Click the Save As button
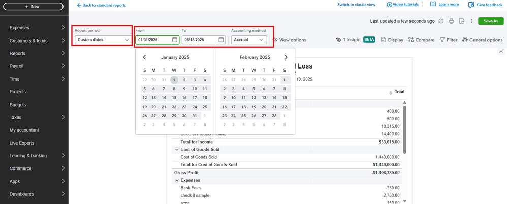The height and width of the screenshot is (204, 507). click(491, 21)
